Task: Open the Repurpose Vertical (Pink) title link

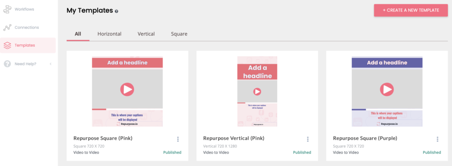Action: pos(234,138)
